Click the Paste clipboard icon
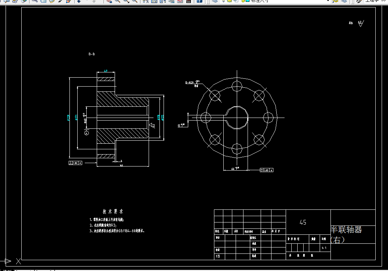This screenshot has width=388, height=271. coord(52,1)
